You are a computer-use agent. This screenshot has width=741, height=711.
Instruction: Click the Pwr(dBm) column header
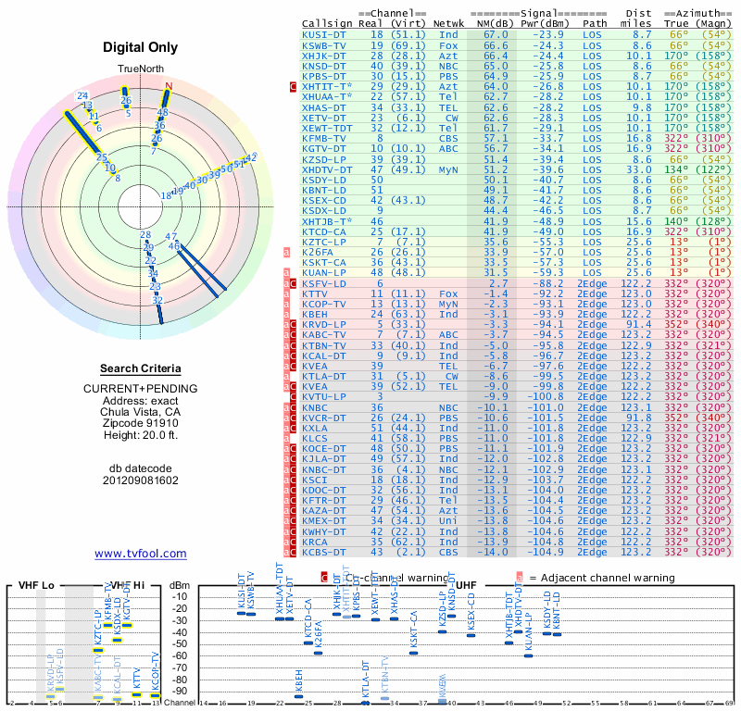545,24
